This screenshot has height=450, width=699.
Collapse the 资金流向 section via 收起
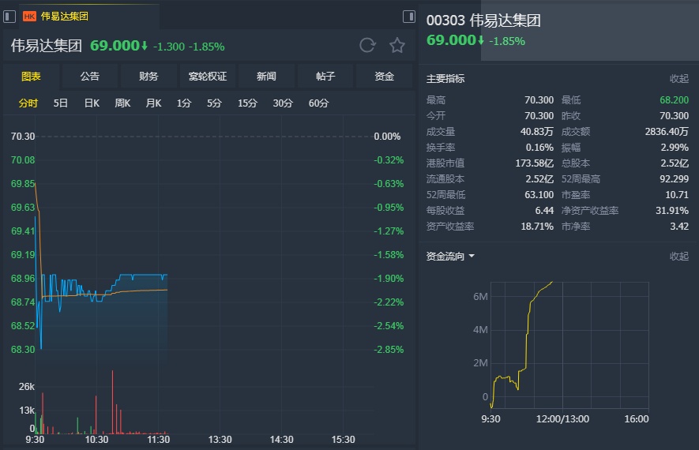(679, 257)
